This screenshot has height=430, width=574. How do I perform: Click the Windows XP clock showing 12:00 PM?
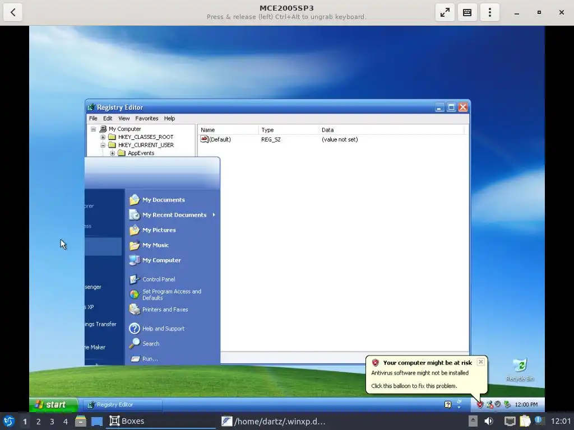(x=526, y=404)
